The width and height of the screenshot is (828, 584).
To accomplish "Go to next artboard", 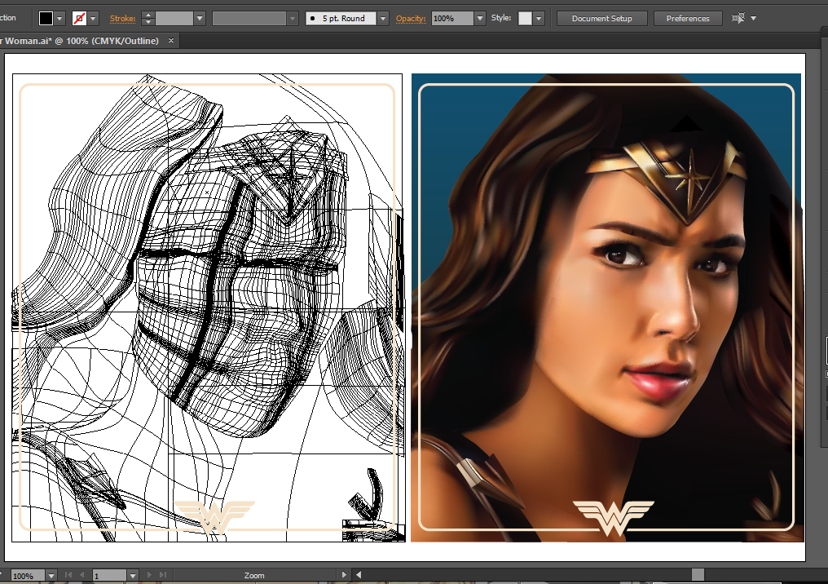I will click(x=149, y=575).
